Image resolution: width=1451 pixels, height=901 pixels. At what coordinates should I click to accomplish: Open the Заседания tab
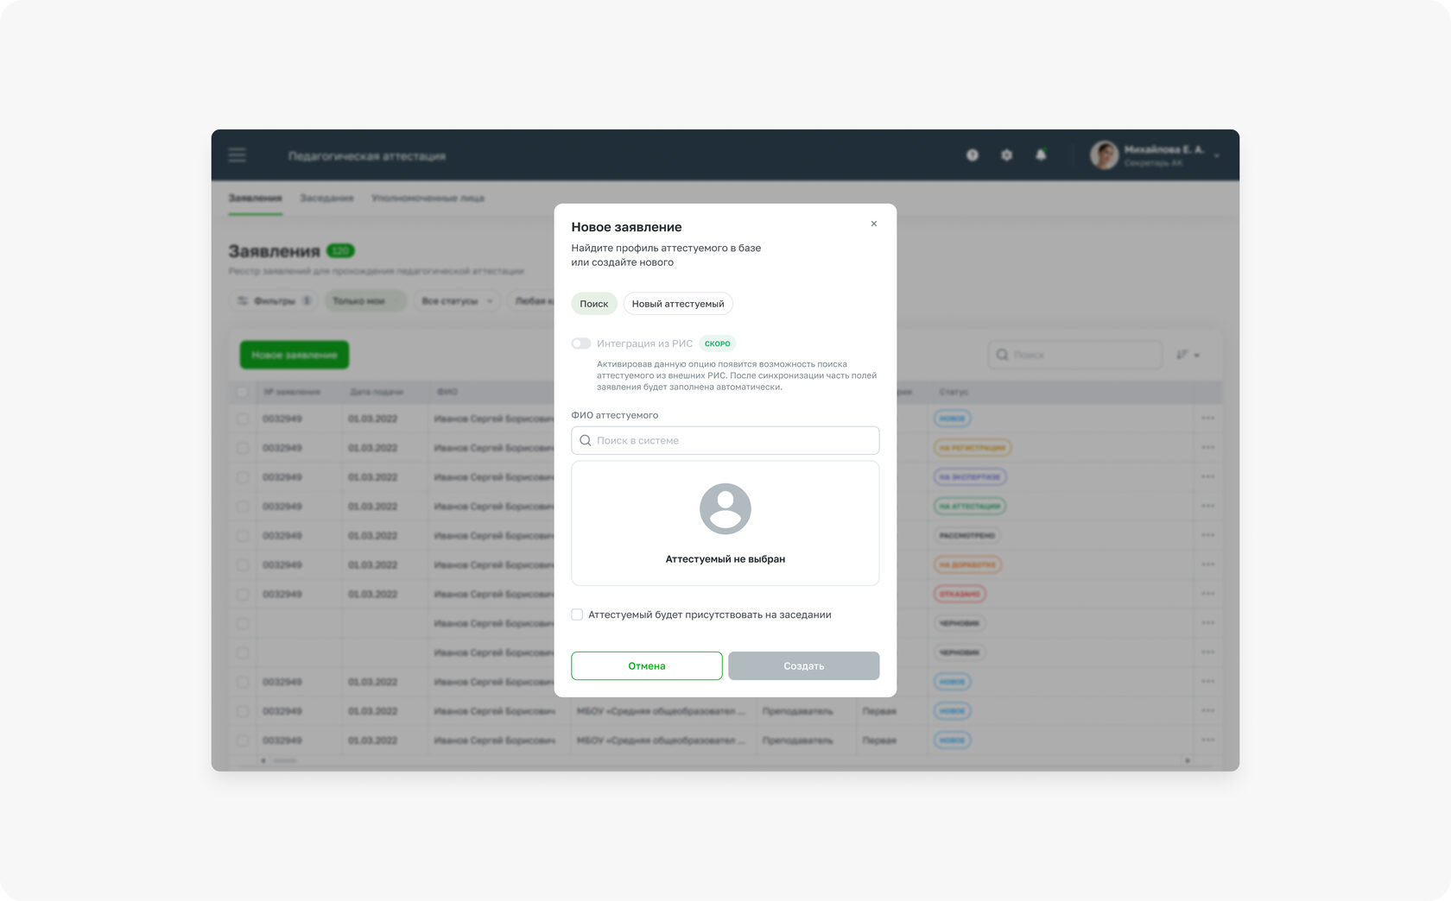326,198
